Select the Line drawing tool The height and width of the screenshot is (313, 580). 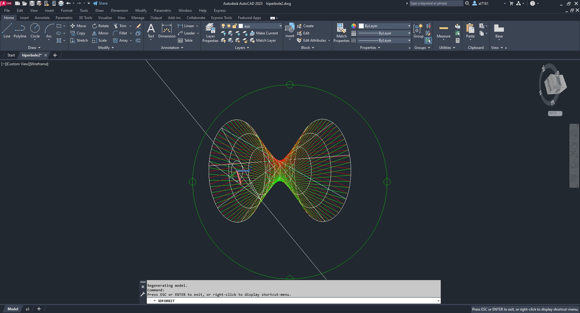coord(7,31)
